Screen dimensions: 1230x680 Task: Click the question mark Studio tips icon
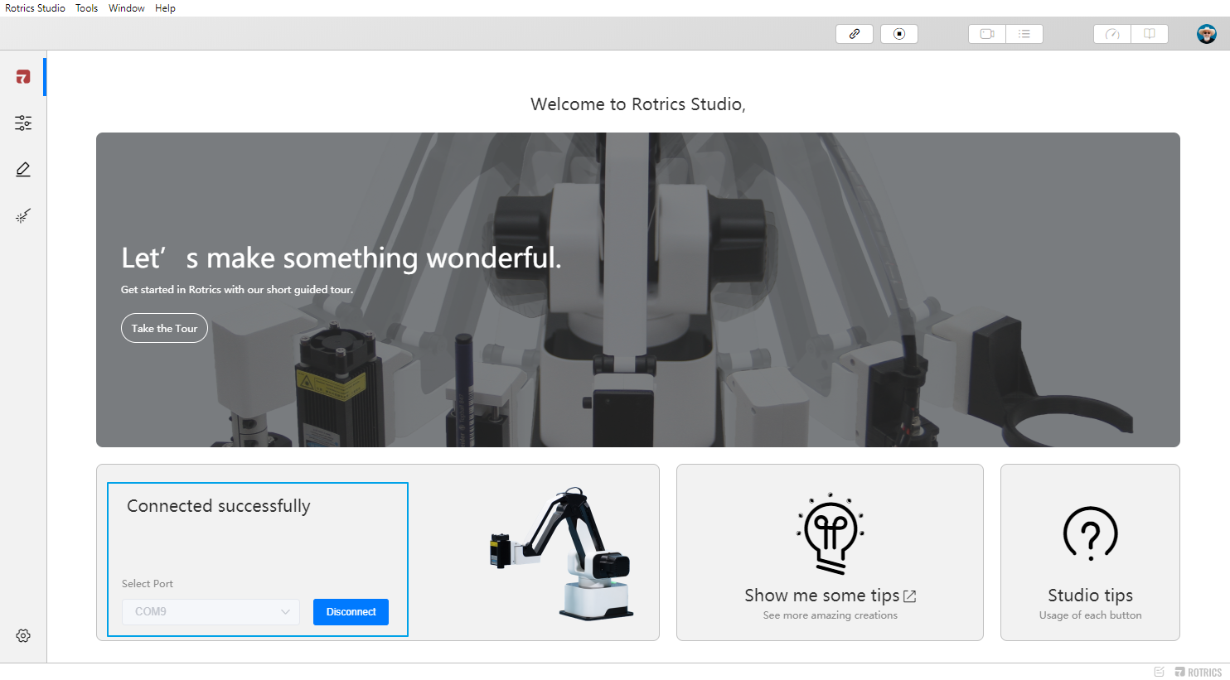point(1091,534)
